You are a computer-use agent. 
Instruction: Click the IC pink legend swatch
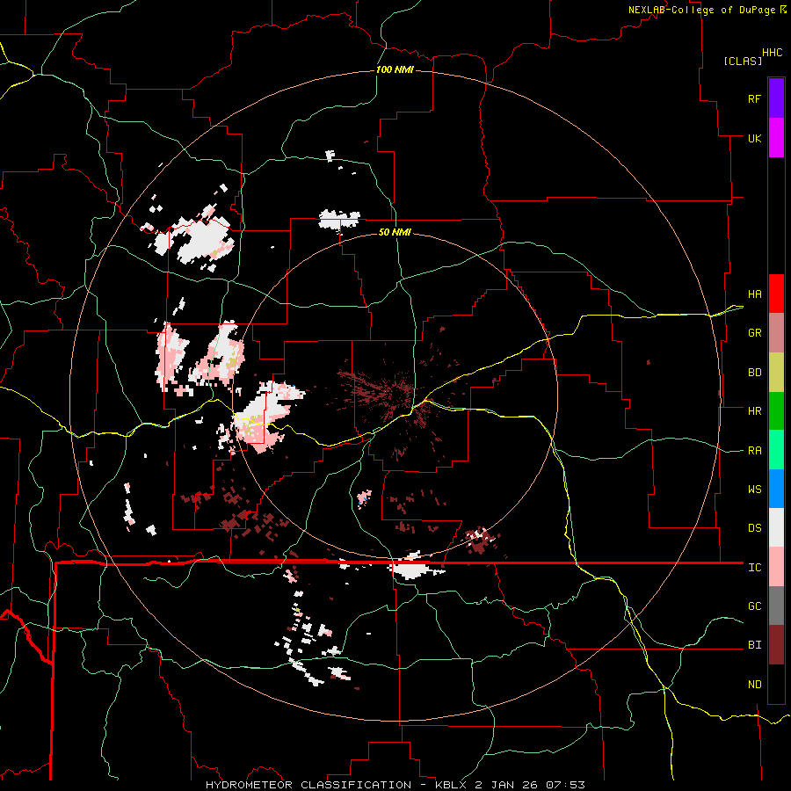tap(776, 567)
